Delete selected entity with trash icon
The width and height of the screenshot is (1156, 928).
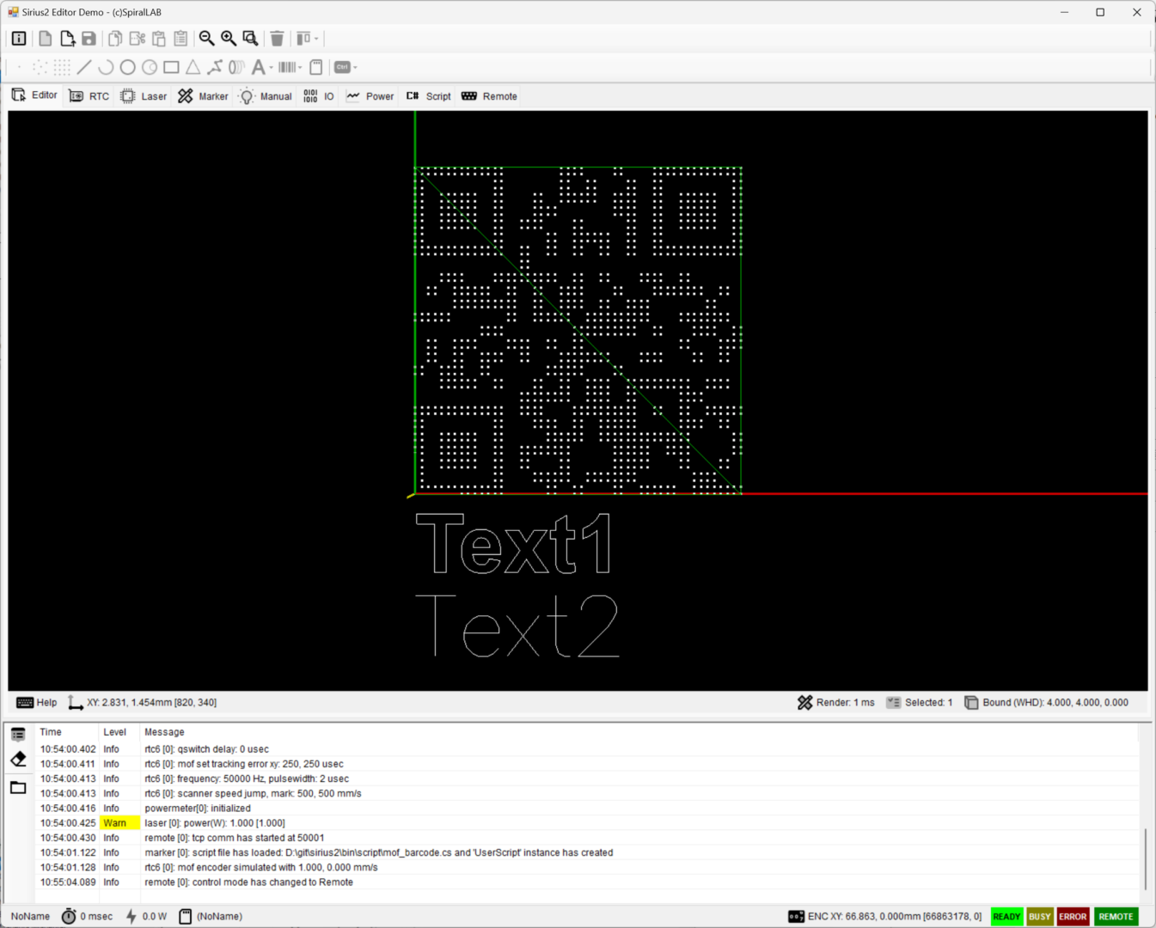coord(277,39)
